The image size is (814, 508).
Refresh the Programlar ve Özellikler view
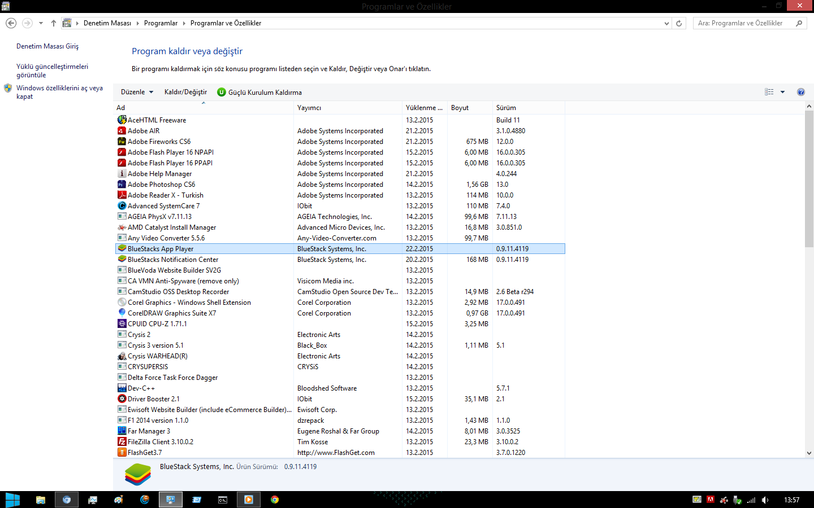tap(679, 23)
